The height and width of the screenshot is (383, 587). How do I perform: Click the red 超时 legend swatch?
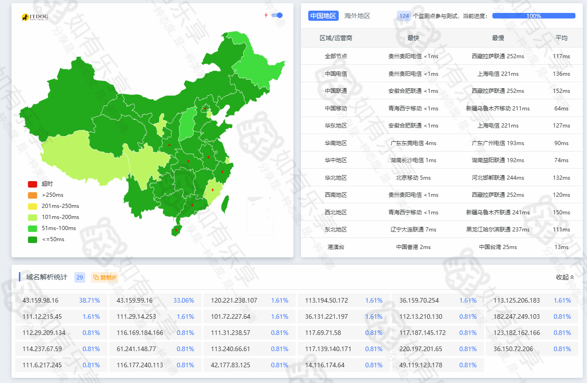(x=32, y=184)
